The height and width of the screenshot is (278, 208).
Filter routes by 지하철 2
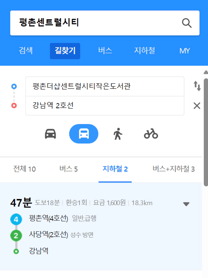[x=115, y=169]
